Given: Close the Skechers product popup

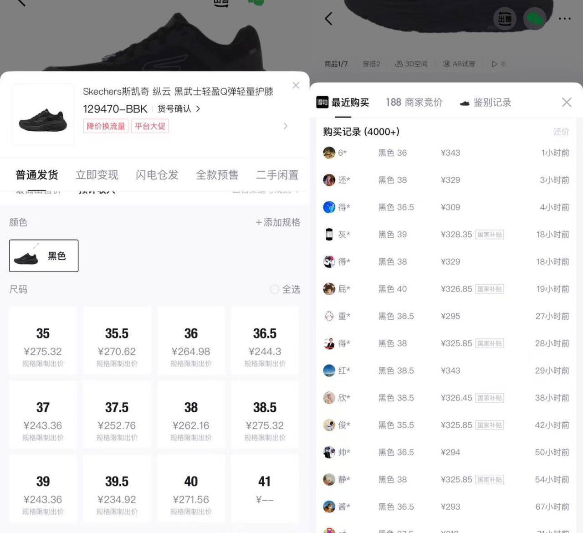Looking at the screenshot, I should click(x=296, y=85).
